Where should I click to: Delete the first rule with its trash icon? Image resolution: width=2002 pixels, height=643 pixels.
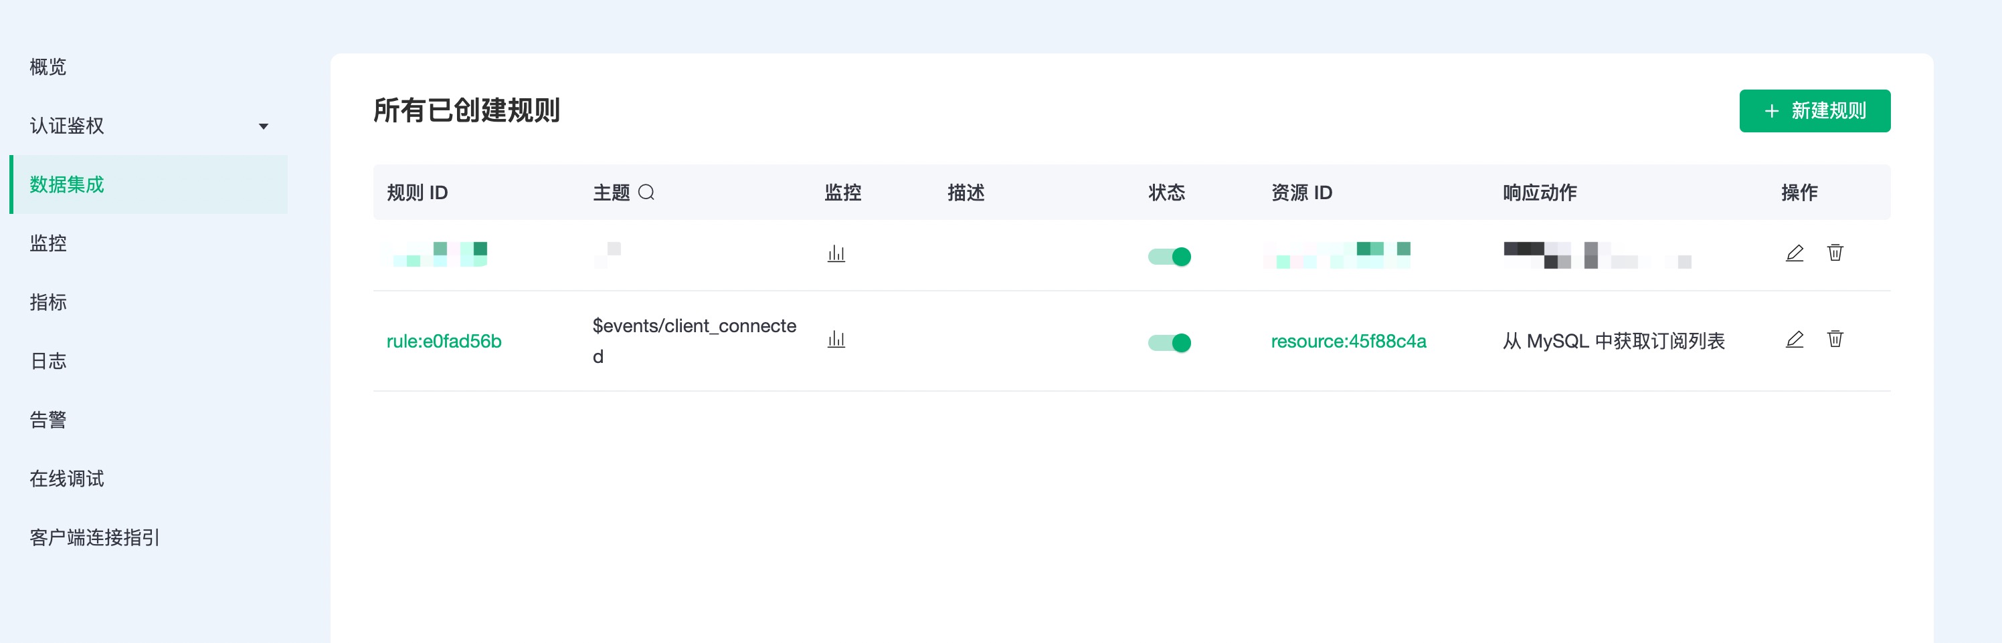pos(1835,253)
